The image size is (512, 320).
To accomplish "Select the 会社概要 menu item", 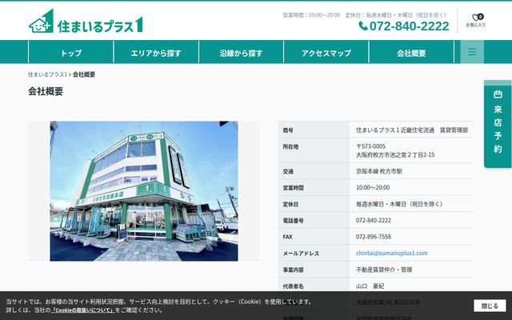I will click(x=411, y=53).
